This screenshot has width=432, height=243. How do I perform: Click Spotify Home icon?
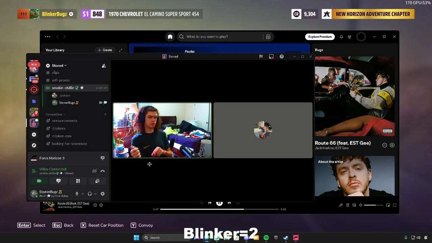point(170,37)
